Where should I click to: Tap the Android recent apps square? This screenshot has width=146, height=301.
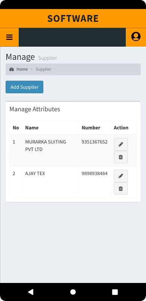pos(115,292)
